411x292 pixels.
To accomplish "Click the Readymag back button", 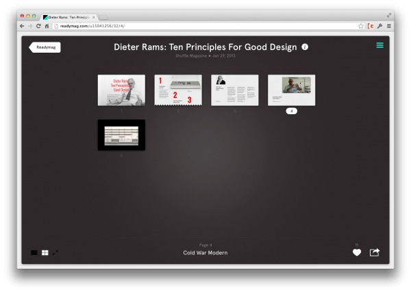I will point(45,47).
